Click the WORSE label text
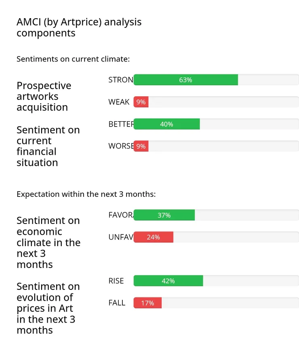This screenshot has height=346, width=299. [120, 146]
